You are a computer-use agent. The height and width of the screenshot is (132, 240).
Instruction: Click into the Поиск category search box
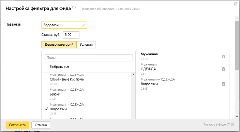89,58
